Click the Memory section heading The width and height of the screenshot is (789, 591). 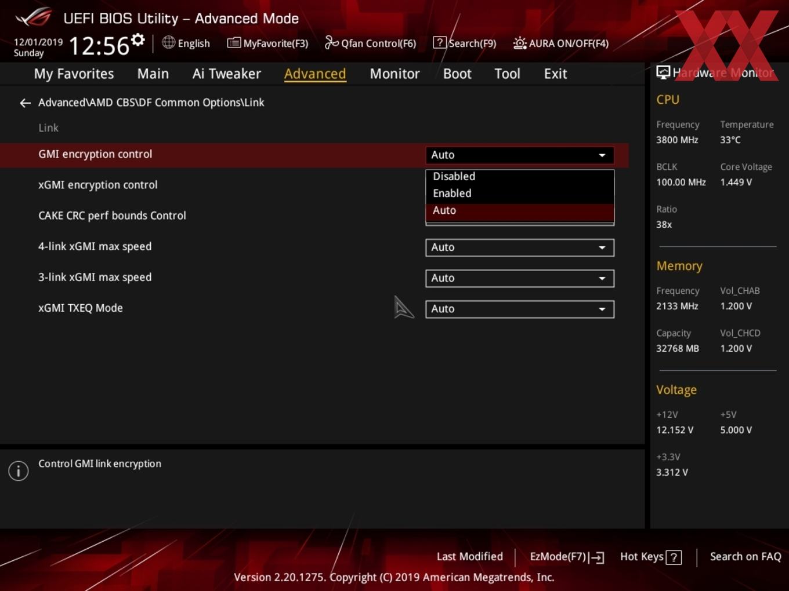click(679, 266)
